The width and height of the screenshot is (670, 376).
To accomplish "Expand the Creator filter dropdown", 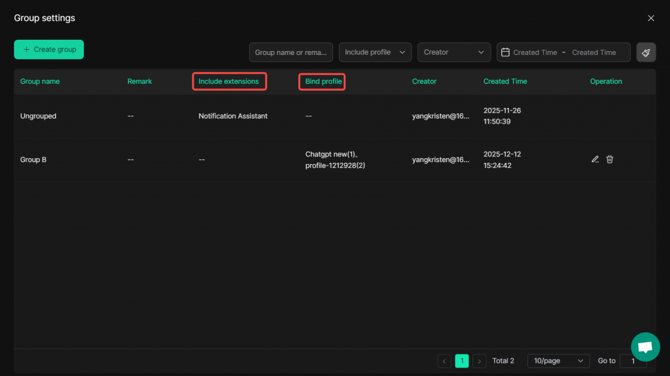I will [454, 52].
